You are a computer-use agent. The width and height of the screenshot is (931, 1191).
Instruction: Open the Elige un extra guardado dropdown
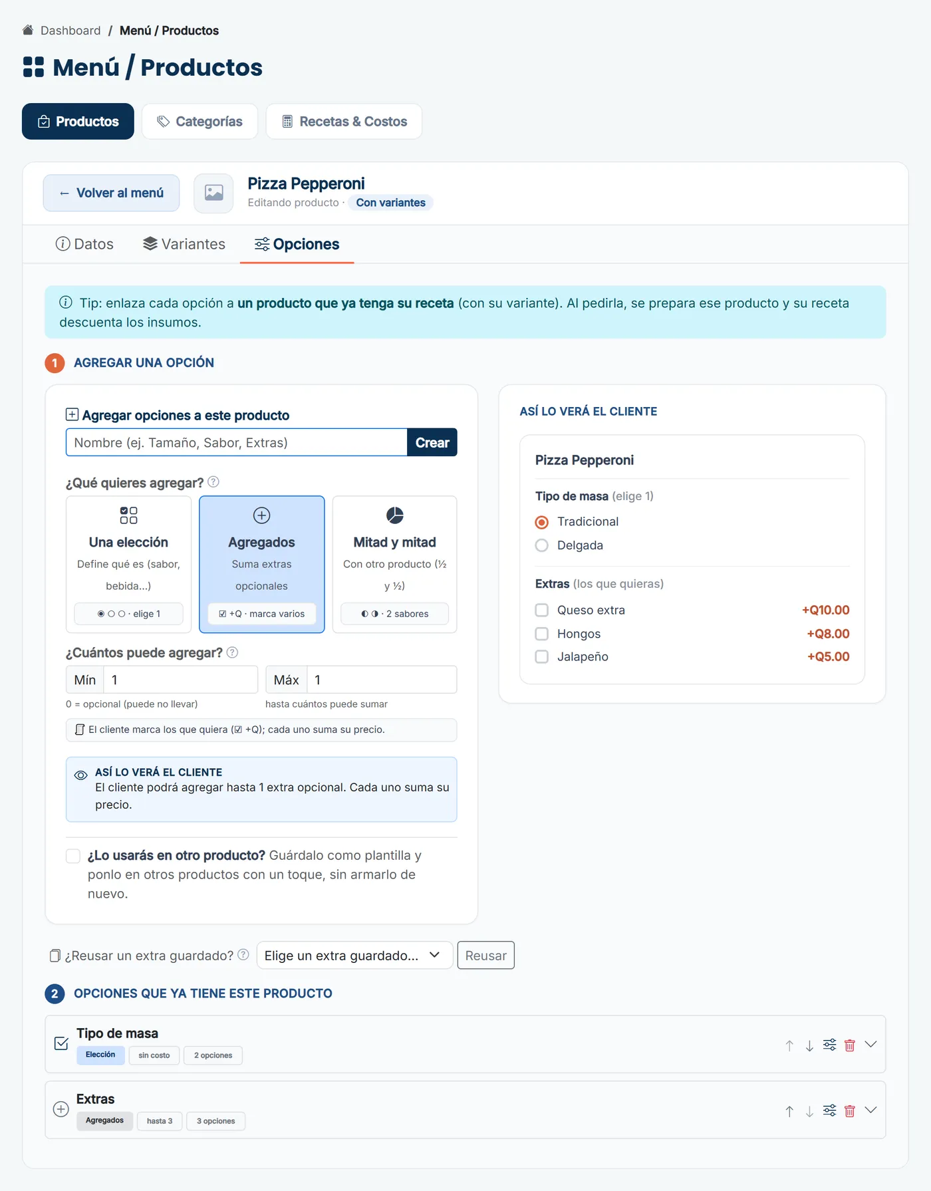(x=354, y=956)
